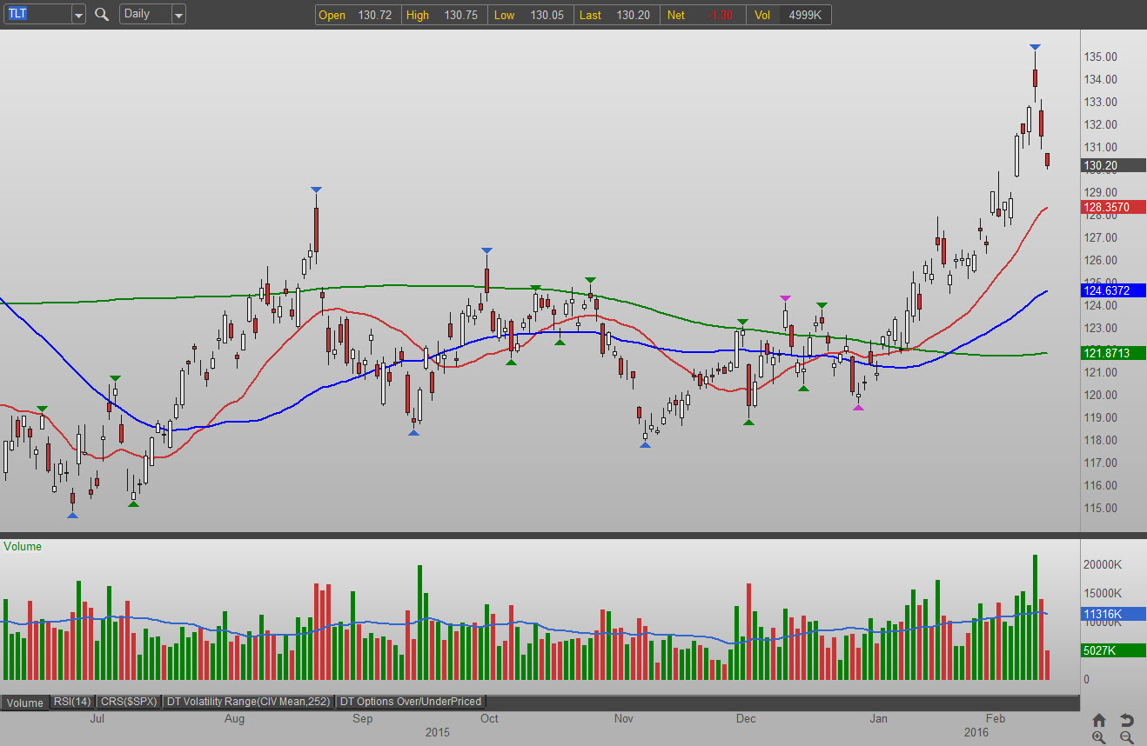This screenshot has width=1147, height=746.
Task: Click the blue 124.6372 moving average label
Action: pos(1112,290)
